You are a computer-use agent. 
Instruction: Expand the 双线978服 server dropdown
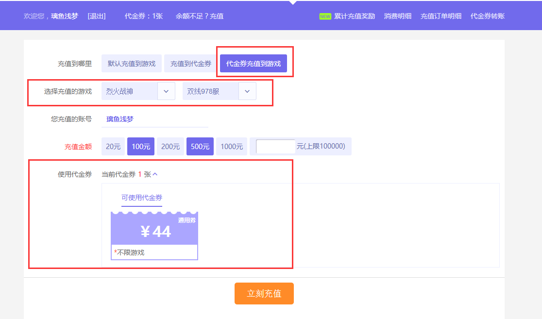pyautogui.click(x=247, y=91)
